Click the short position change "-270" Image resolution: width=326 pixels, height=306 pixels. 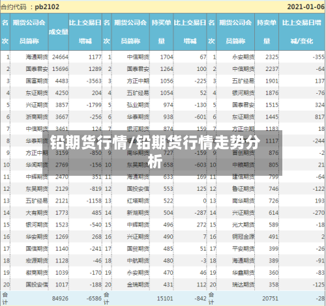point(319,213)
